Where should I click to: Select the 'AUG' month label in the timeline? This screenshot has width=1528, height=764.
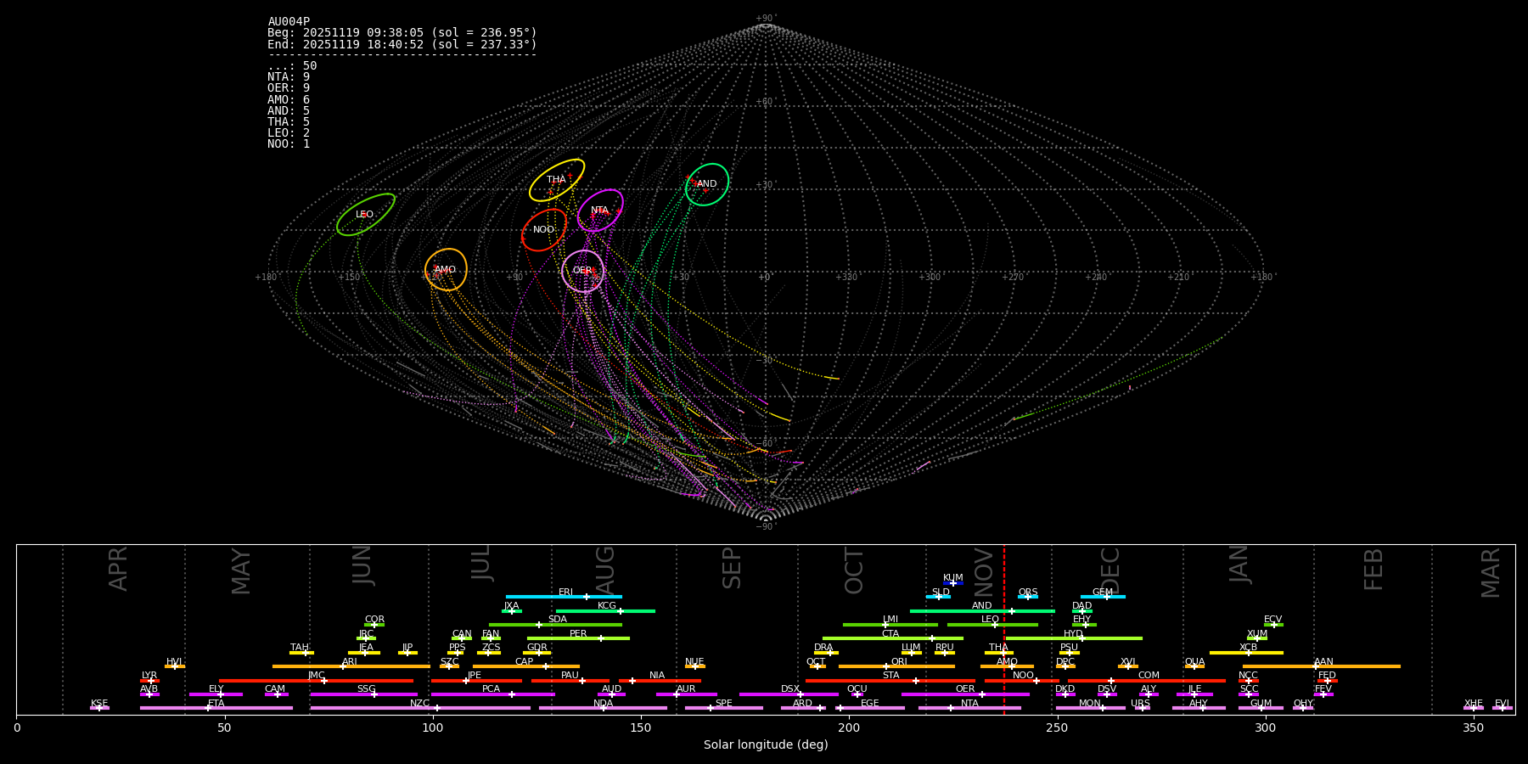(x=605, y=570)
